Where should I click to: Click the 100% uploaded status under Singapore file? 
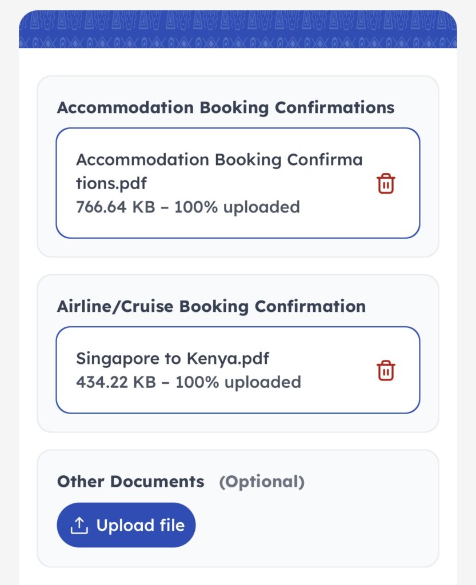[238, 382]
